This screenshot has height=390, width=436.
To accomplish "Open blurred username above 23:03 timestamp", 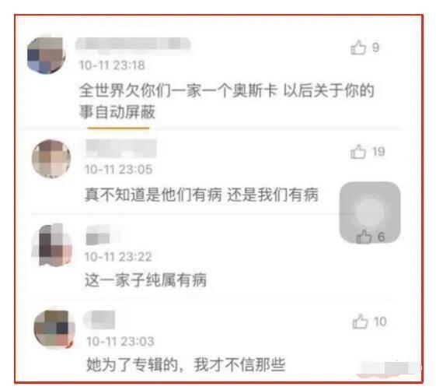I will pos(99,319).
